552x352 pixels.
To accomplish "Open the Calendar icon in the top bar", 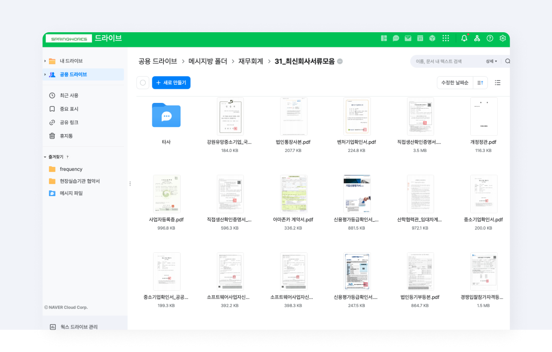I will coord(420,38).
